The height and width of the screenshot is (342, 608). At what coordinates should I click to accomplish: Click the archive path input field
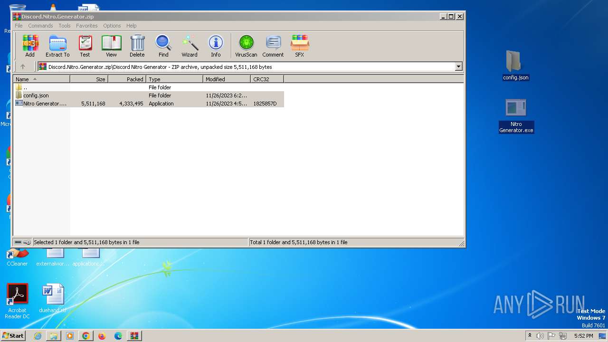[x=251, y=67]
